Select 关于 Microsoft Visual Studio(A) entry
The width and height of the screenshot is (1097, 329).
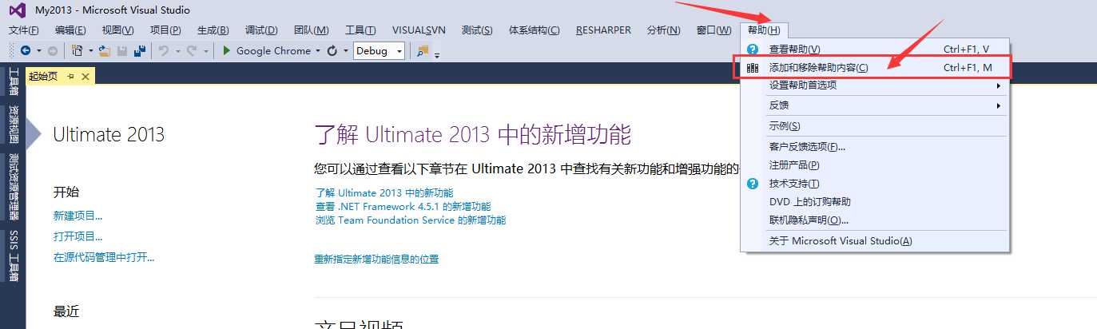point(875,241)
